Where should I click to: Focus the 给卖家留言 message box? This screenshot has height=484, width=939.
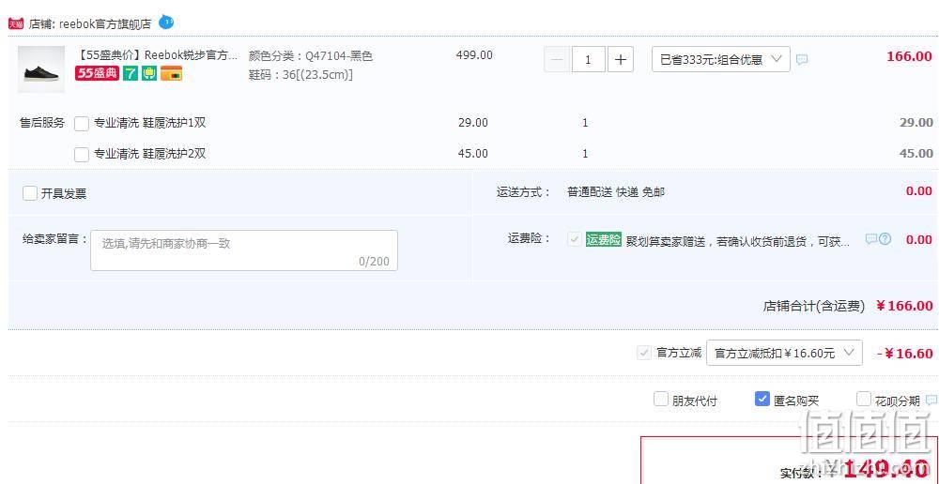point(244,250)
